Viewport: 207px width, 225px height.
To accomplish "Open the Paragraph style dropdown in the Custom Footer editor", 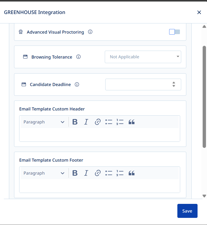I will tap(44, 173).
